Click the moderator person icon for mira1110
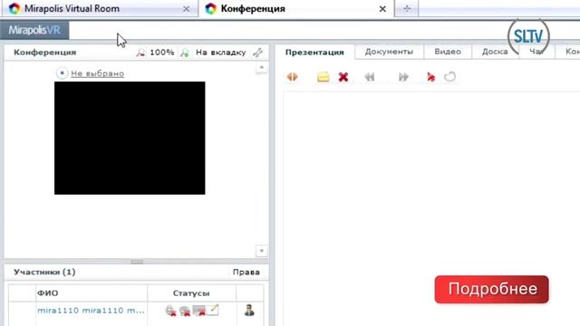The image size is (580, 326). [x=249, y=310]
